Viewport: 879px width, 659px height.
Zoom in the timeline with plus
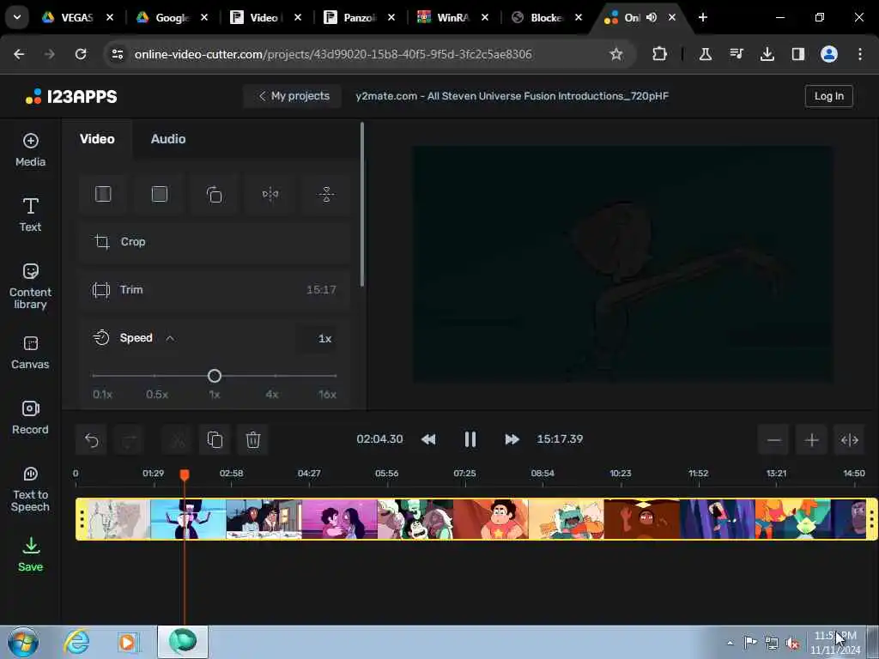[x=812, y=440]
